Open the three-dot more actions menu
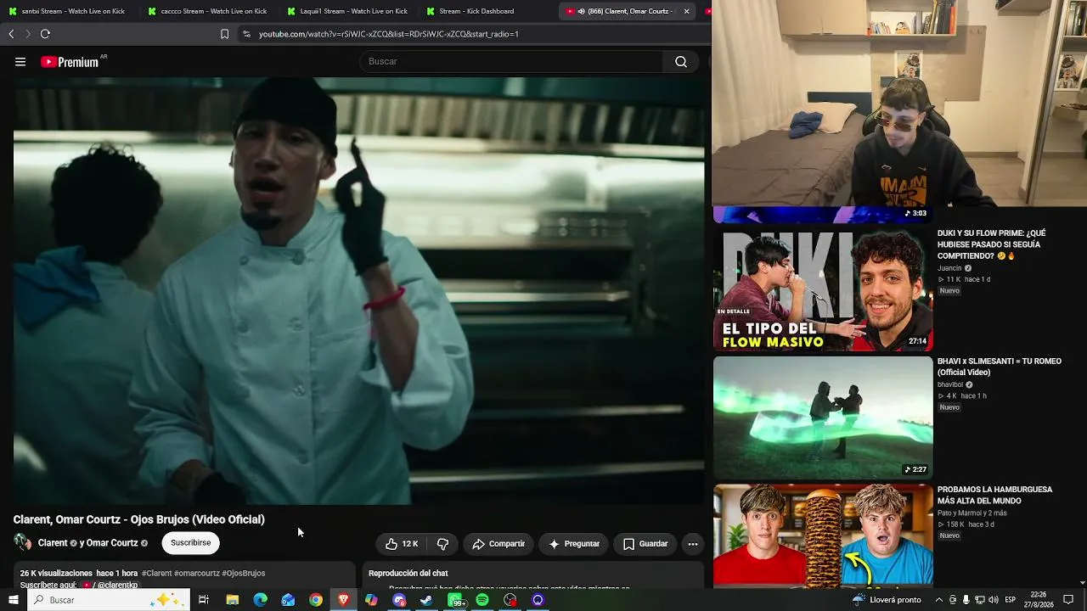This screenshot has width=1087, height=611. [x=693, y=544]
